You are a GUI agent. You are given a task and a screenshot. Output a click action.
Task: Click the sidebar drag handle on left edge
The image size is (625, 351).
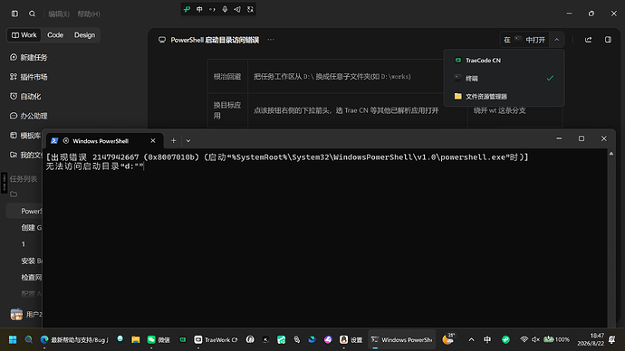[4, 183]
